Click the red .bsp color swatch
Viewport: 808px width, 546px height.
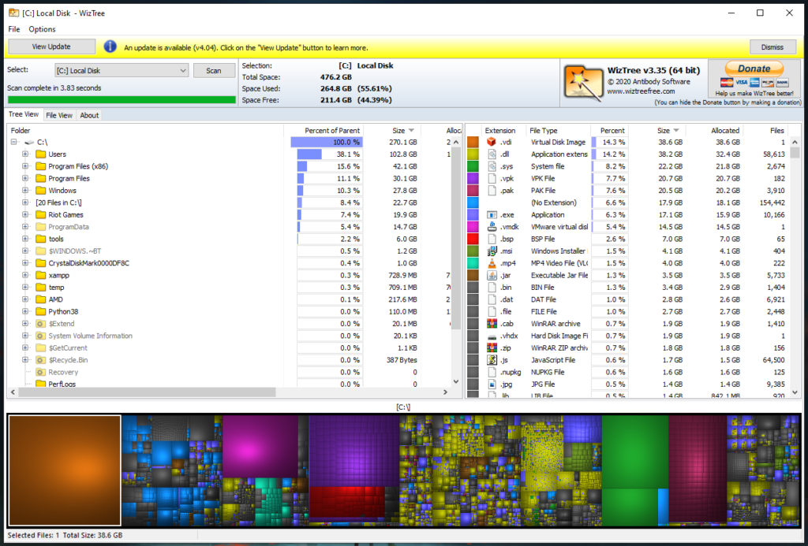tap(473, 239)
